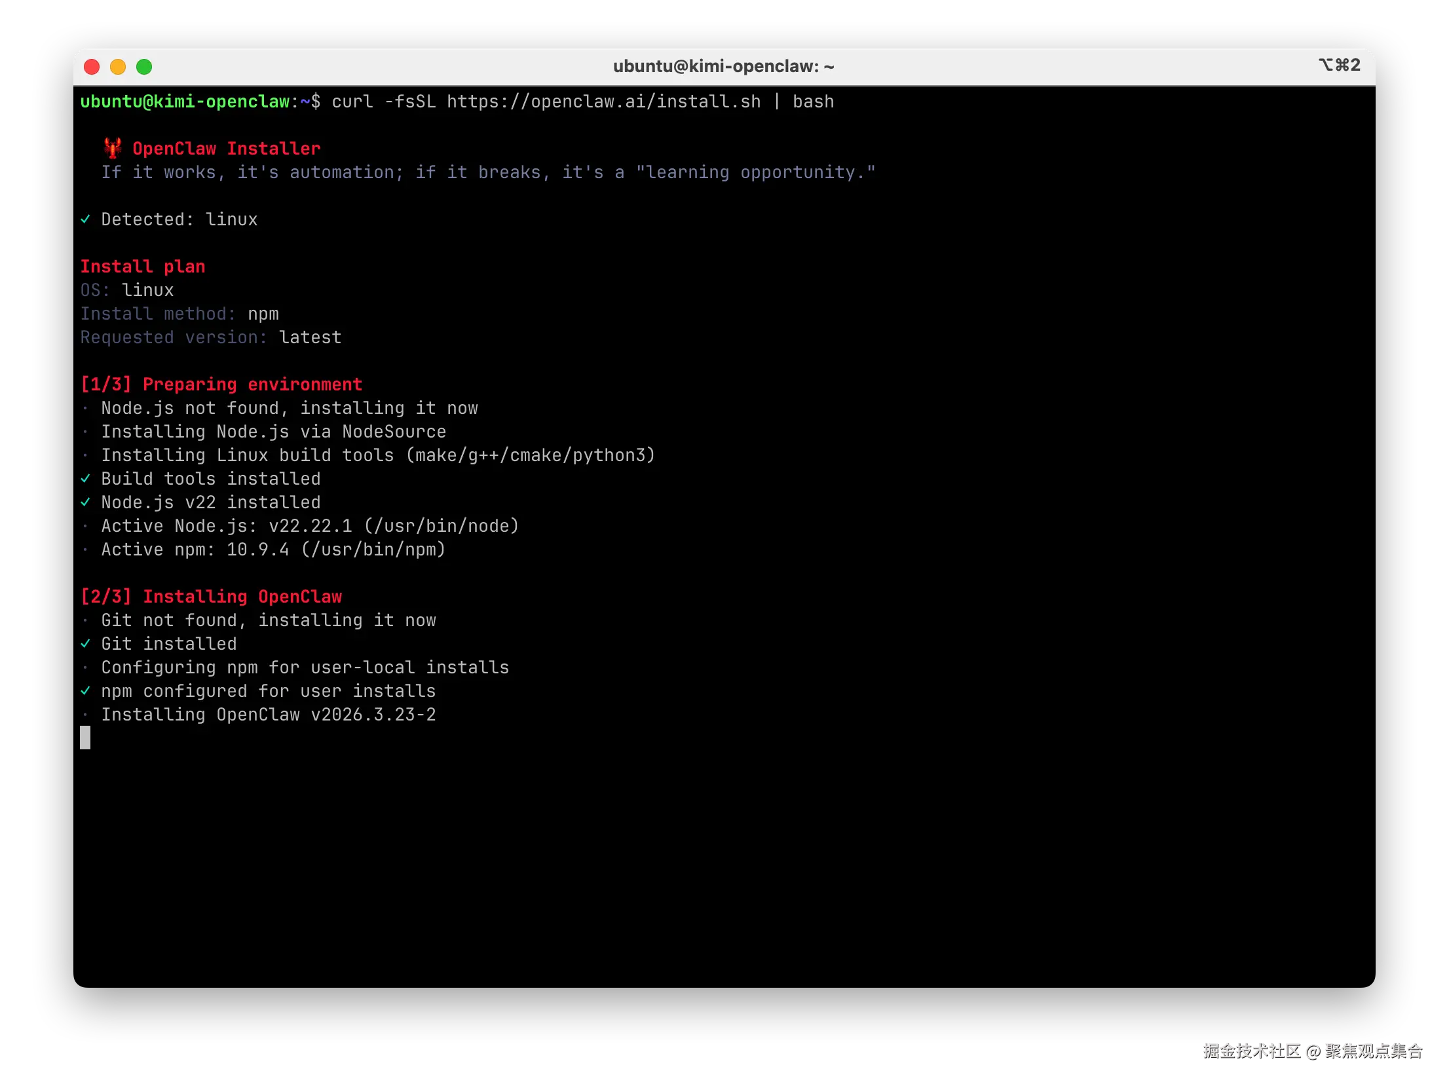Click the red close window button

(92, 67)
